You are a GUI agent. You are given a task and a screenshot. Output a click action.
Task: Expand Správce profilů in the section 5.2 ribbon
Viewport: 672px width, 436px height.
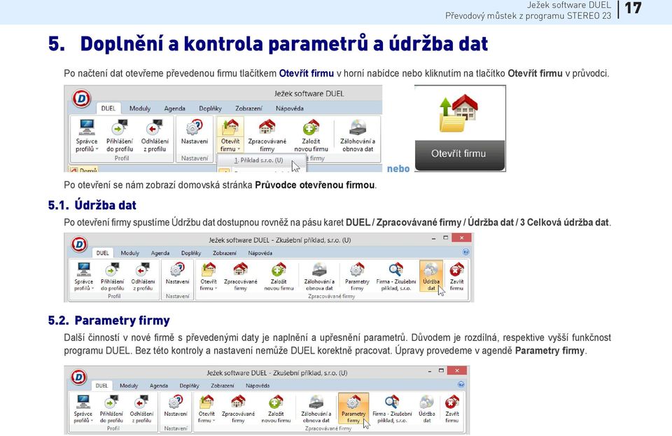coord(83,409)
